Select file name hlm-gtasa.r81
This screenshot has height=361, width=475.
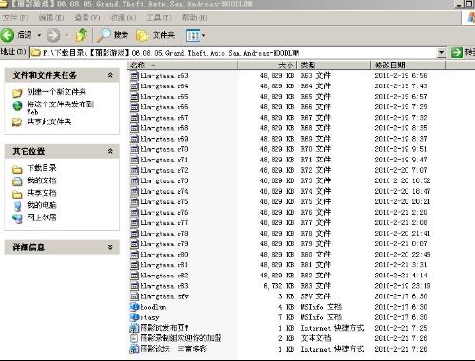[x=164, y=265]
